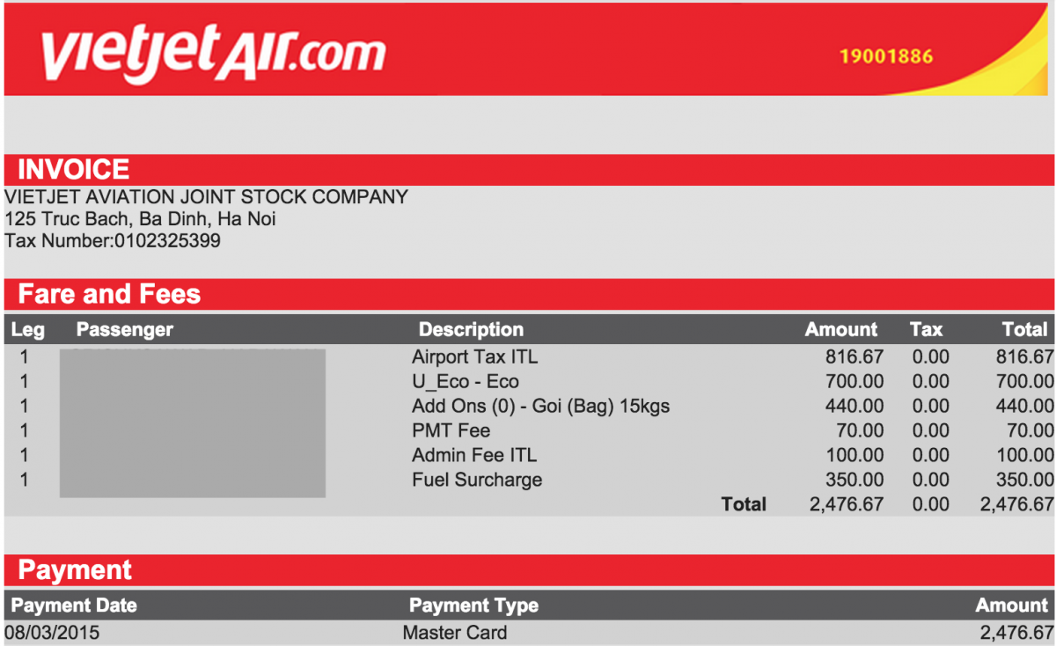Screen dimensions: 1056x646
Task: Select the Tax Number 0102325399 line
Action: (x=113, y=240)
